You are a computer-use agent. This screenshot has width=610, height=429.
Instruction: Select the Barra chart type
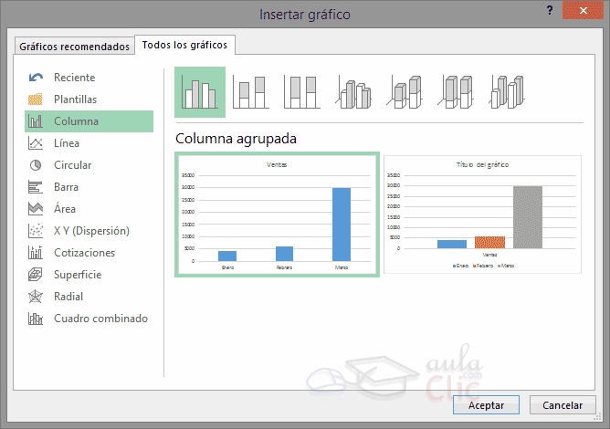(x=66, y=187)
